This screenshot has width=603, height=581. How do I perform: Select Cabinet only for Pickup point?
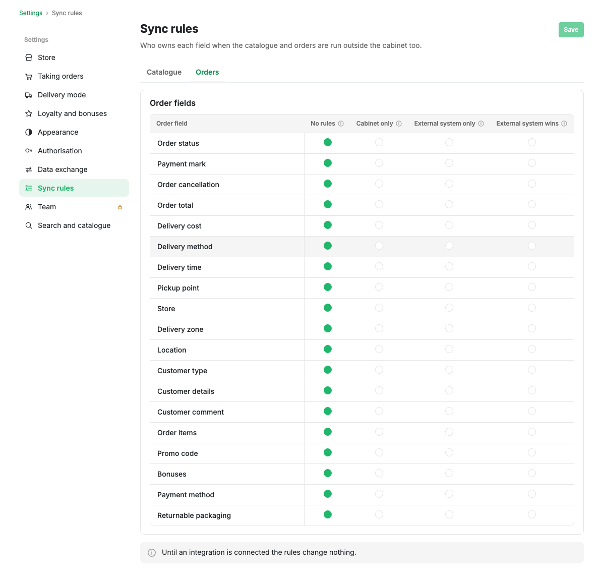tap(379, 287)
